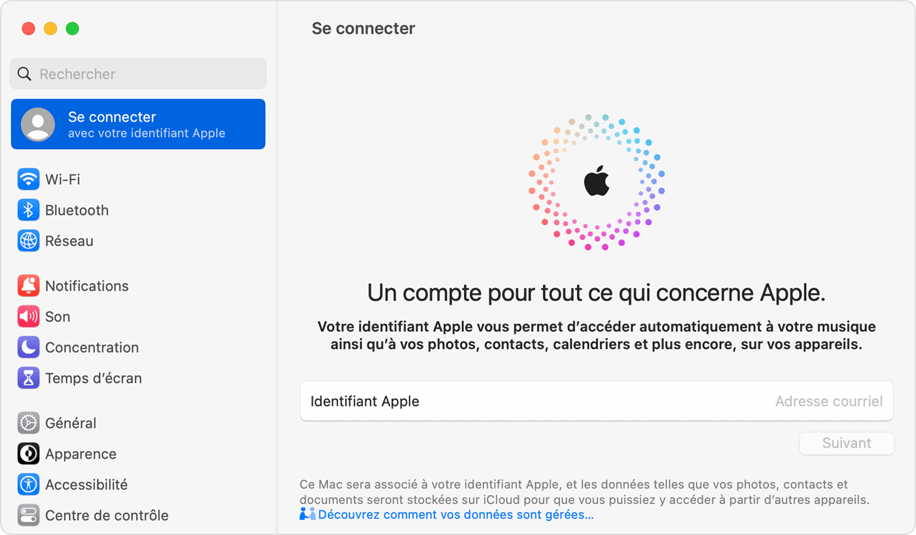The height and width of the screenshot is (535, 916).
Task: Open Bluetooth settings icon
Action: click(x=28, y=210)
